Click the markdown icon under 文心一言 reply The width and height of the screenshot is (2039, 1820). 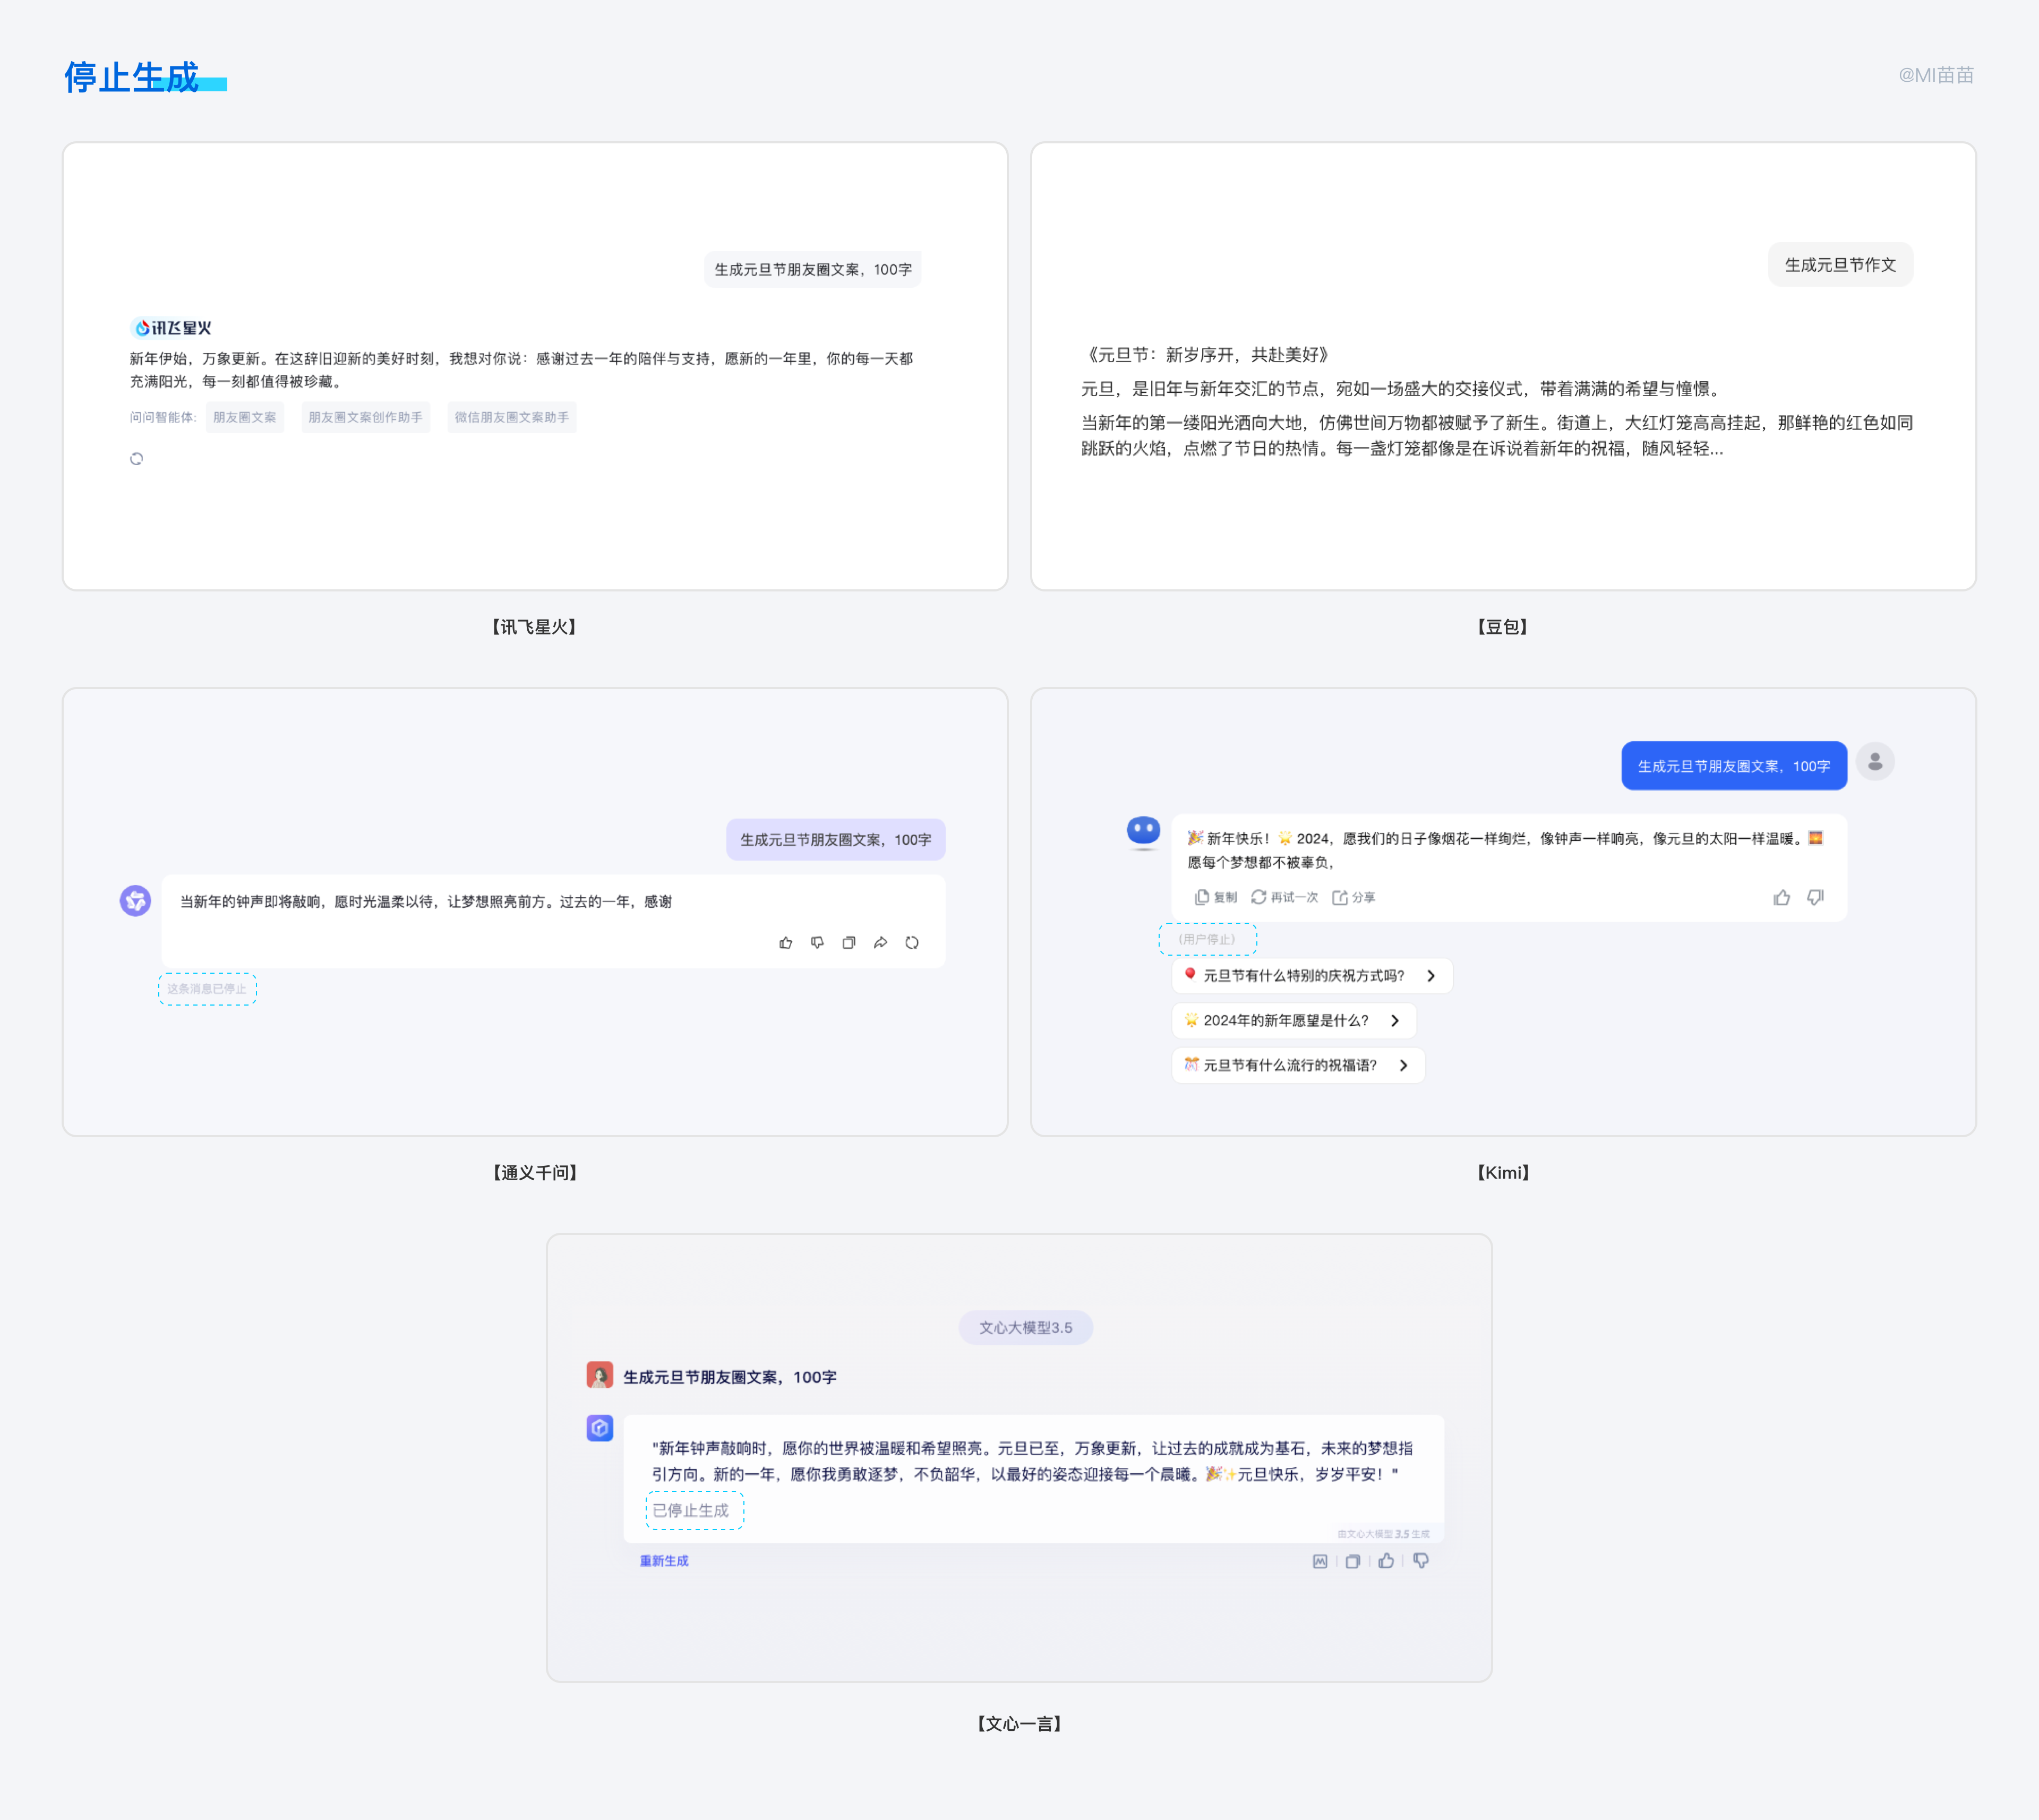click(x=1320, y=1561)
